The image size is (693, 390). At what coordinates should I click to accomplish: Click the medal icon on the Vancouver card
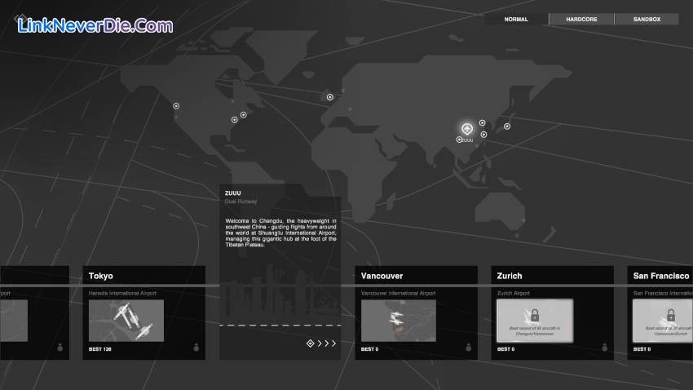(x=468, y=348)
